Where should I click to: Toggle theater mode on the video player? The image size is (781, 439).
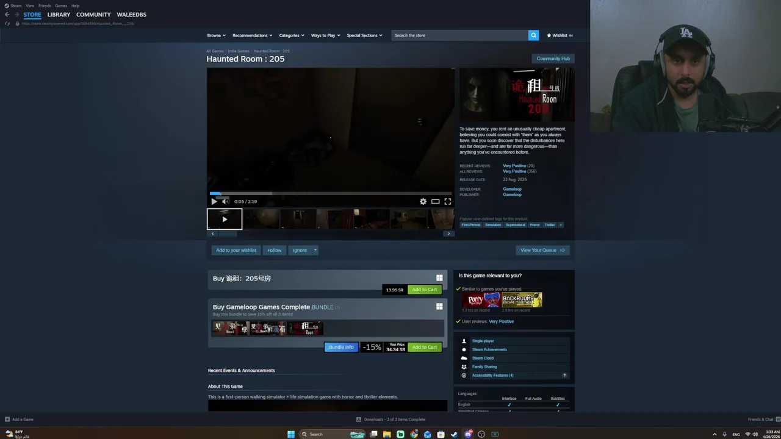tap(435, 201)
